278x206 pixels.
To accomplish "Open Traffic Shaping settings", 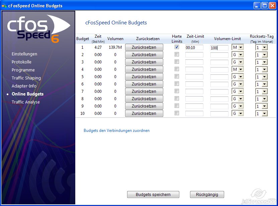I will [26, 78].
